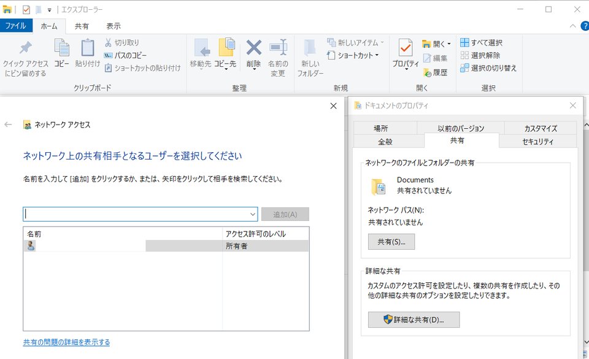Click network access title icon
This screenshot has width=589, height=359.
27,125
